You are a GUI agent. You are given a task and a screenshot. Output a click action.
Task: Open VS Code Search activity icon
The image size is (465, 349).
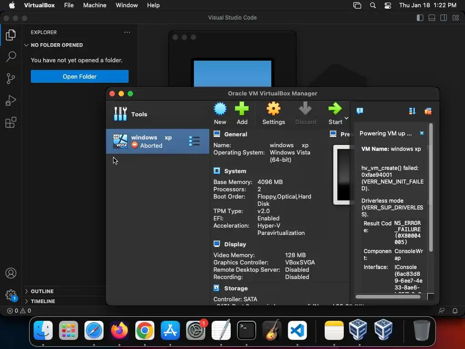[x=11, y=56]
